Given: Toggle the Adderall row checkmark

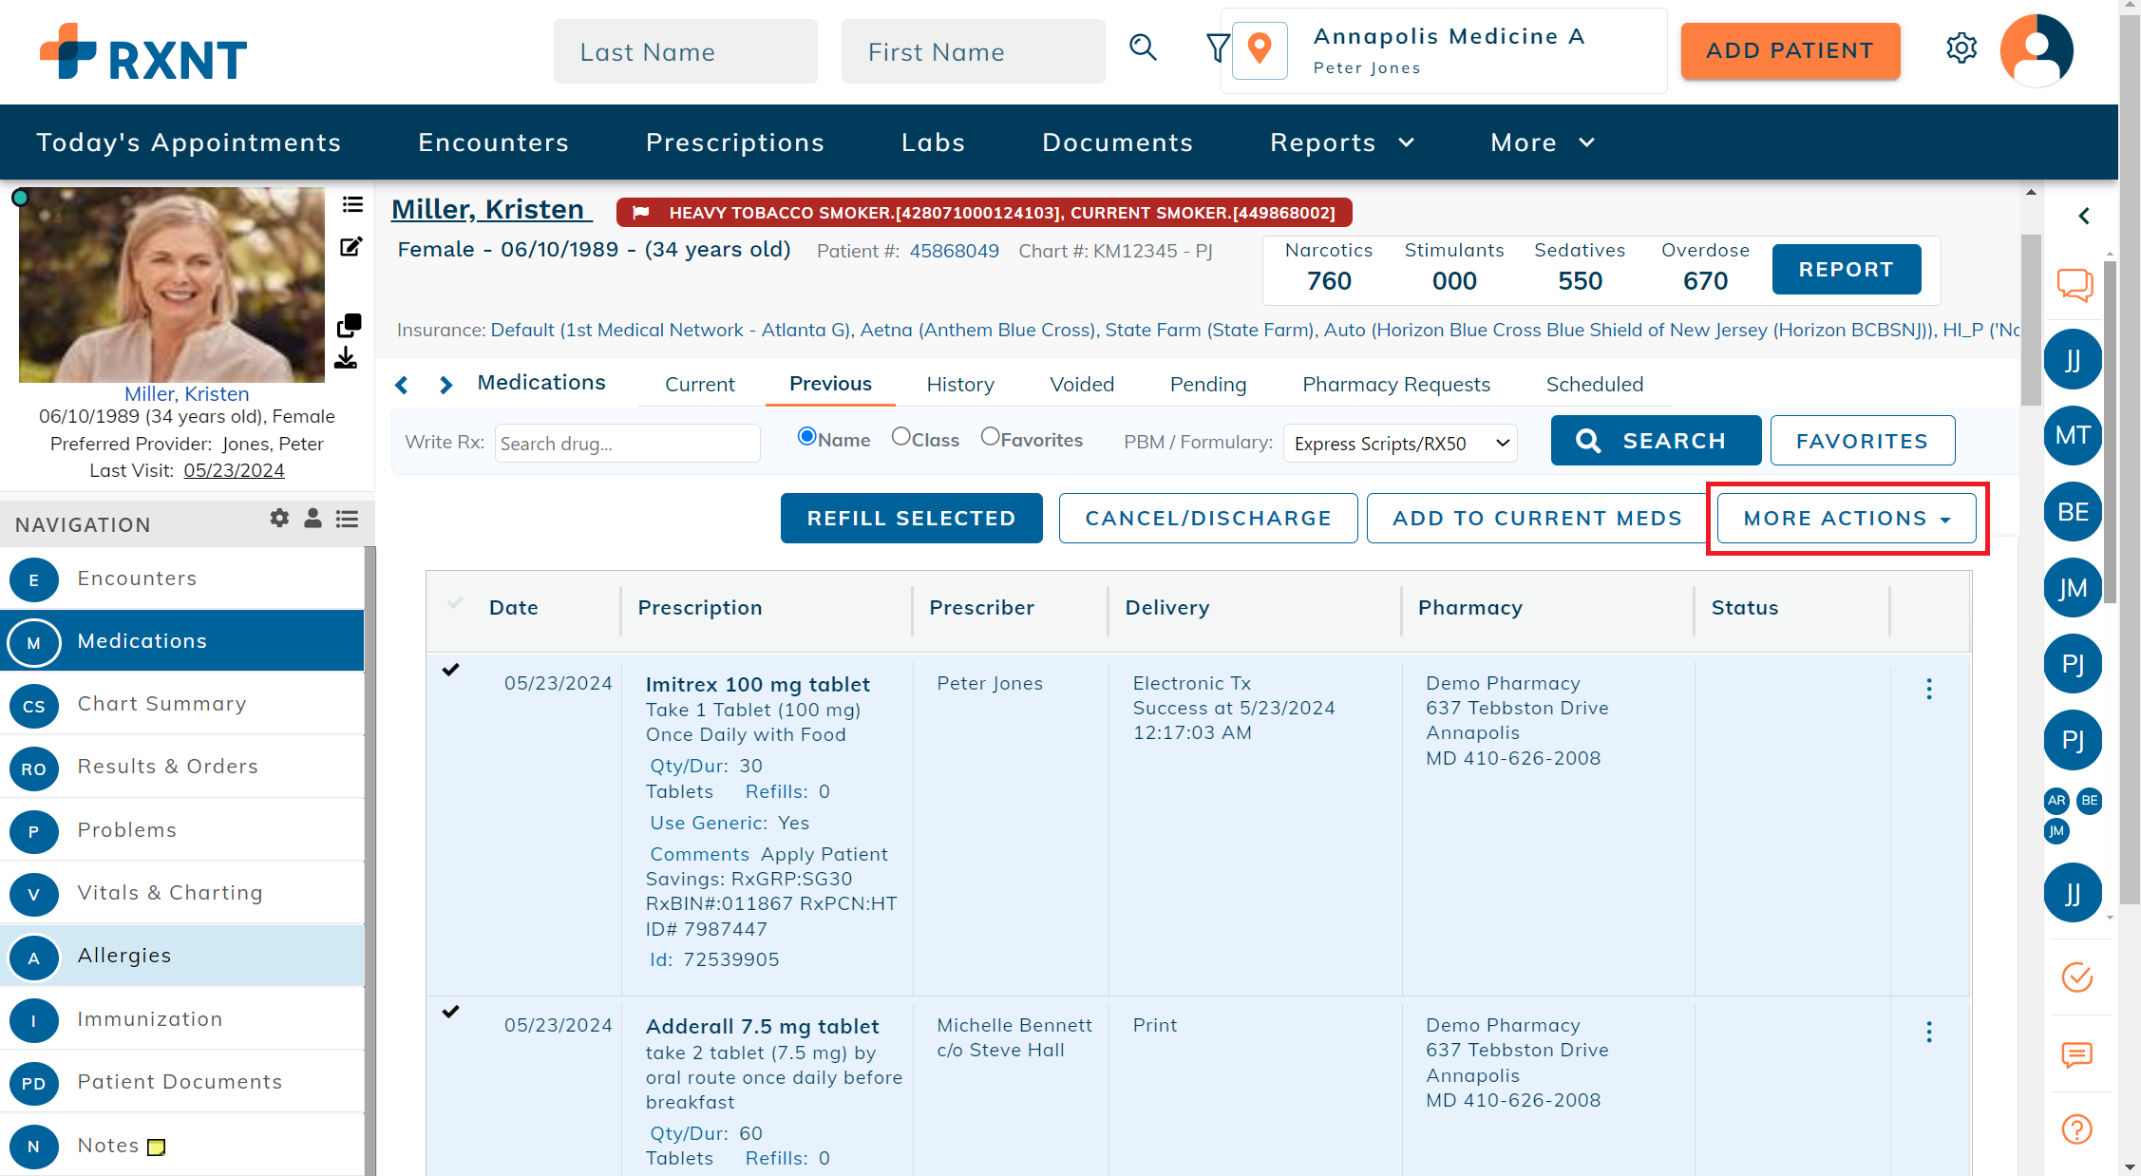Looking at the screenshot, I should [451, 1012].
